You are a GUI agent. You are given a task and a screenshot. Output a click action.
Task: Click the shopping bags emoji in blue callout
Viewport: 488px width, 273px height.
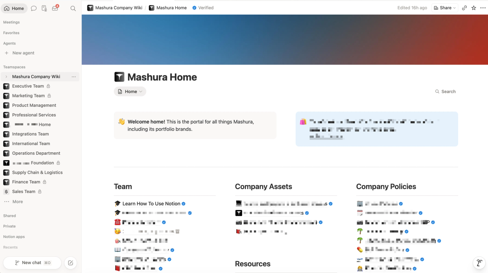pos(303,122)
